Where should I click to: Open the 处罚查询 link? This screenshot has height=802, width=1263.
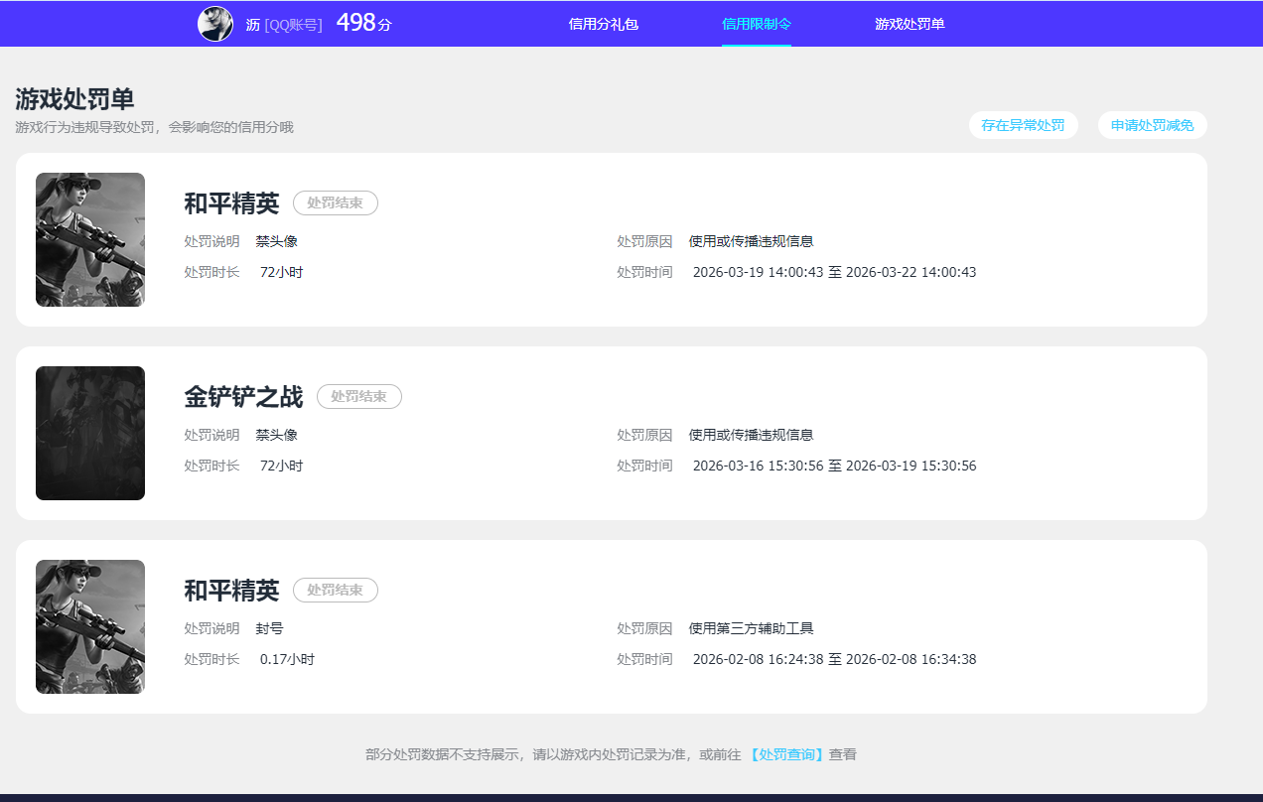(x=786, y=754)
